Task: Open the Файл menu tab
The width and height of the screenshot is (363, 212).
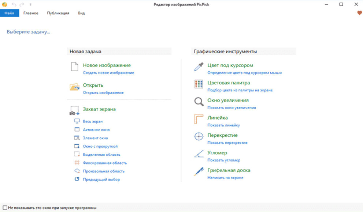Action: coord(9,13)
